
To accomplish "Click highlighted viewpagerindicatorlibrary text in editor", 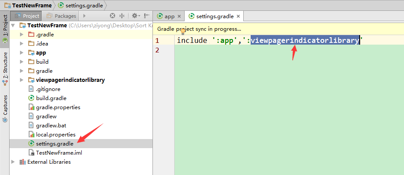I will pyautogui.click(x=305, y=41).
